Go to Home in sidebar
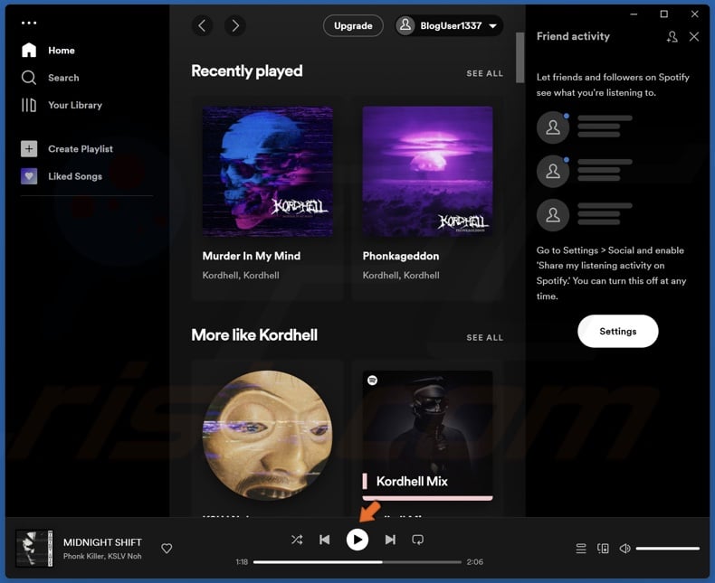715x583 pixels. [48, 50]
